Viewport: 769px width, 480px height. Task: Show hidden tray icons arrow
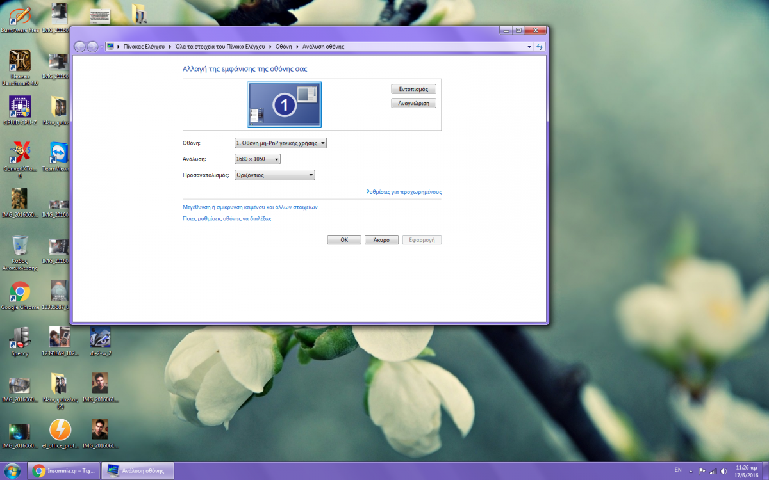click(x=690, y=471)
